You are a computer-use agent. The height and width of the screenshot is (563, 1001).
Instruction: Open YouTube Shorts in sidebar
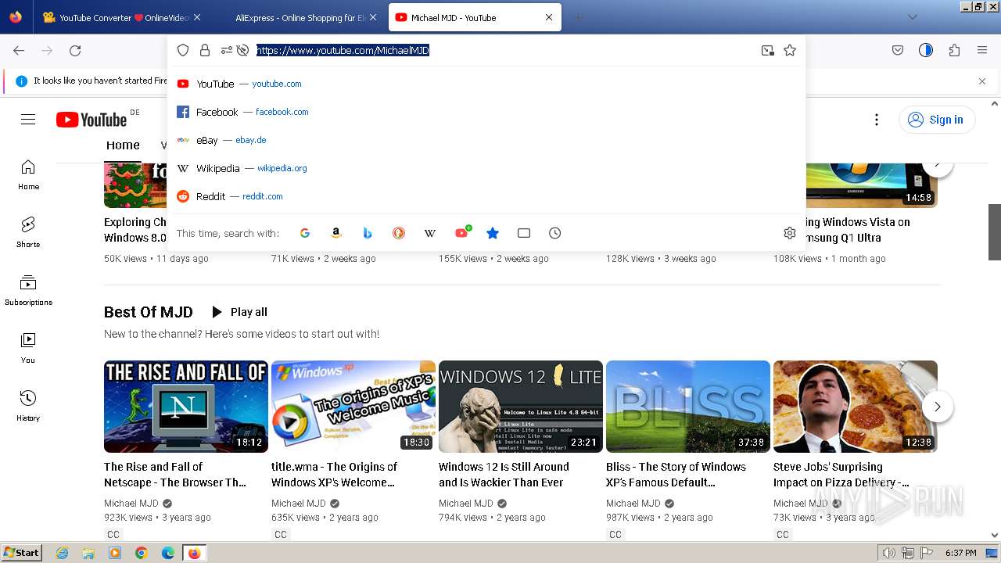[28, 232]
